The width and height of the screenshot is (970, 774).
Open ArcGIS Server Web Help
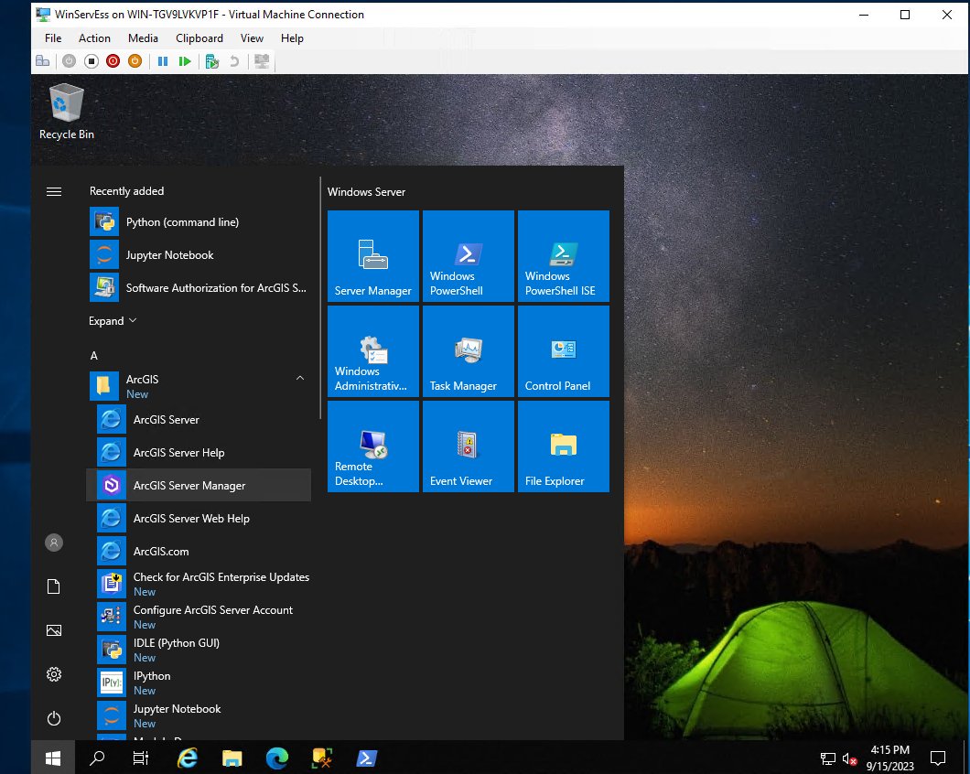point(199,519)
